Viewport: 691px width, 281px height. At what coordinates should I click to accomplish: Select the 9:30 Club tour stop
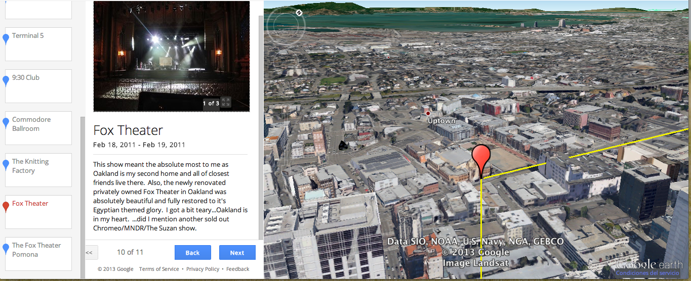38,86
